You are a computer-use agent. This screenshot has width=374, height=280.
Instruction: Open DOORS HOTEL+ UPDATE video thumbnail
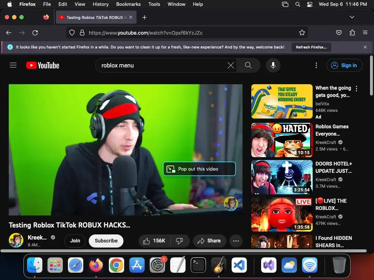282,177
